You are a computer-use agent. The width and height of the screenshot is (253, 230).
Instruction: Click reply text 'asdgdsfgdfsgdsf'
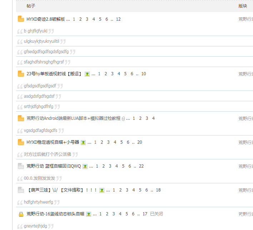tap(39, 96)
